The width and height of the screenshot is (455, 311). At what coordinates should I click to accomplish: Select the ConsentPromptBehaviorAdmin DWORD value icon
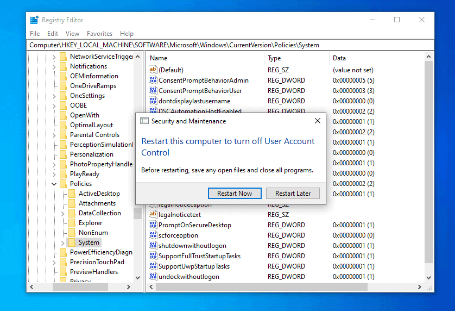[153, 80]
